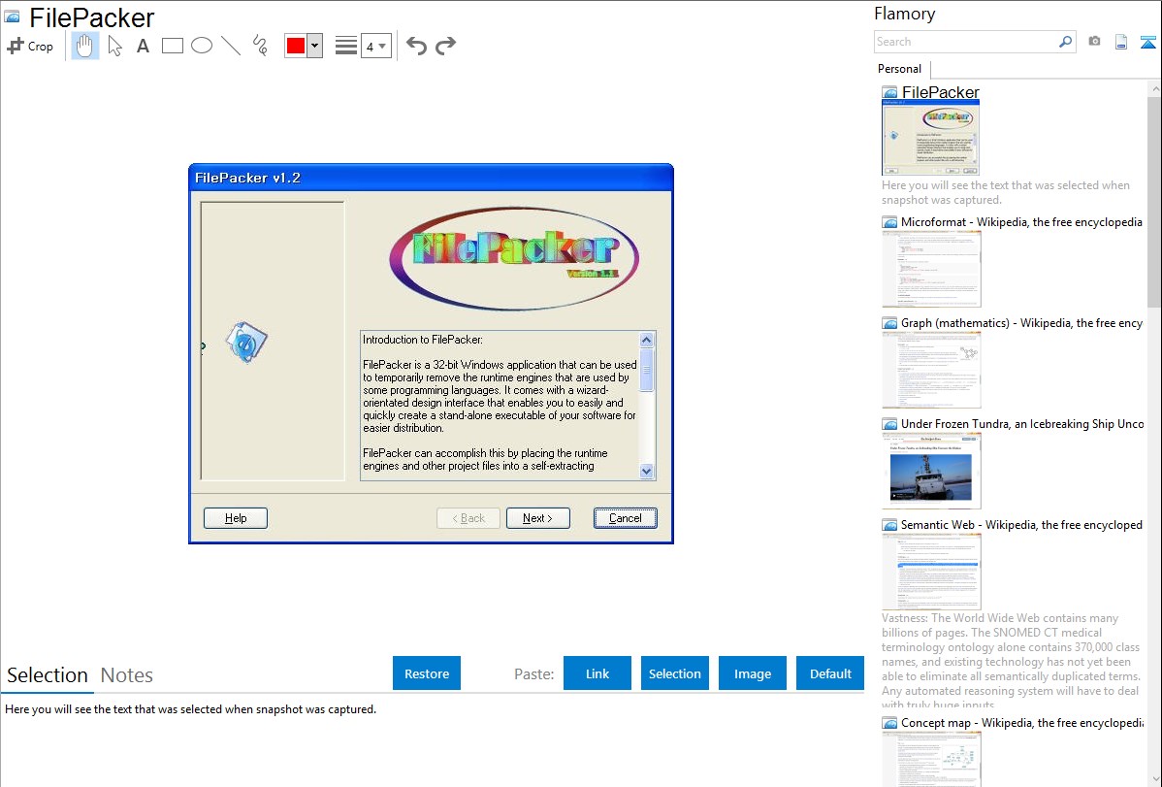The width and height of the screenshot is (1162, 787).
Task: Switch to the Selection tab
Action: (48, 675)
